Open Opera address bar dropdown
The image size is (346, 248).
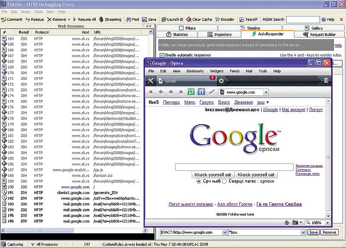click(x=266, y=92)
